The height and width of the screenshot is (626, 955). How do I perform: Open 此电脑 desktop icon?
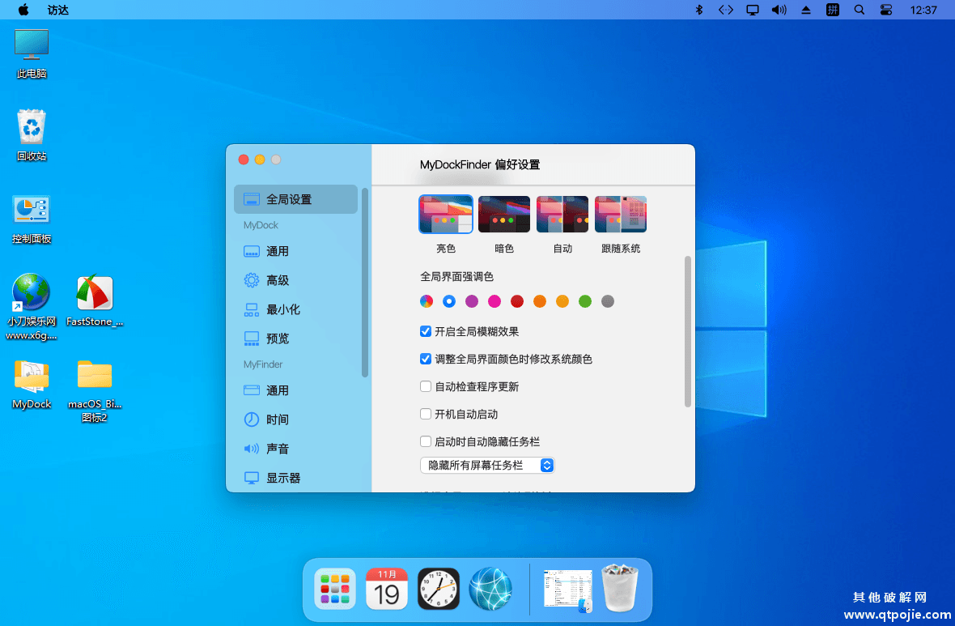point(32,53)
